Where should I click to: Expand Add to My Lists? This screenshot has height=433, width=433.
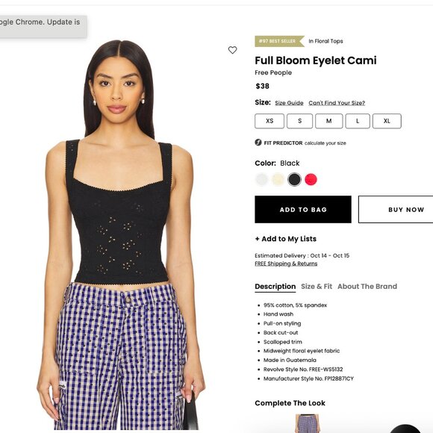click(x=285, y=239)
